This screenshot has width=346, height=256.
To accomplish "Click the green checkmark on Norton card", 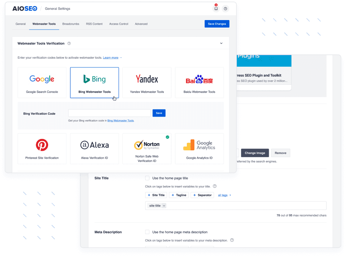I will [x=168, y=137].
